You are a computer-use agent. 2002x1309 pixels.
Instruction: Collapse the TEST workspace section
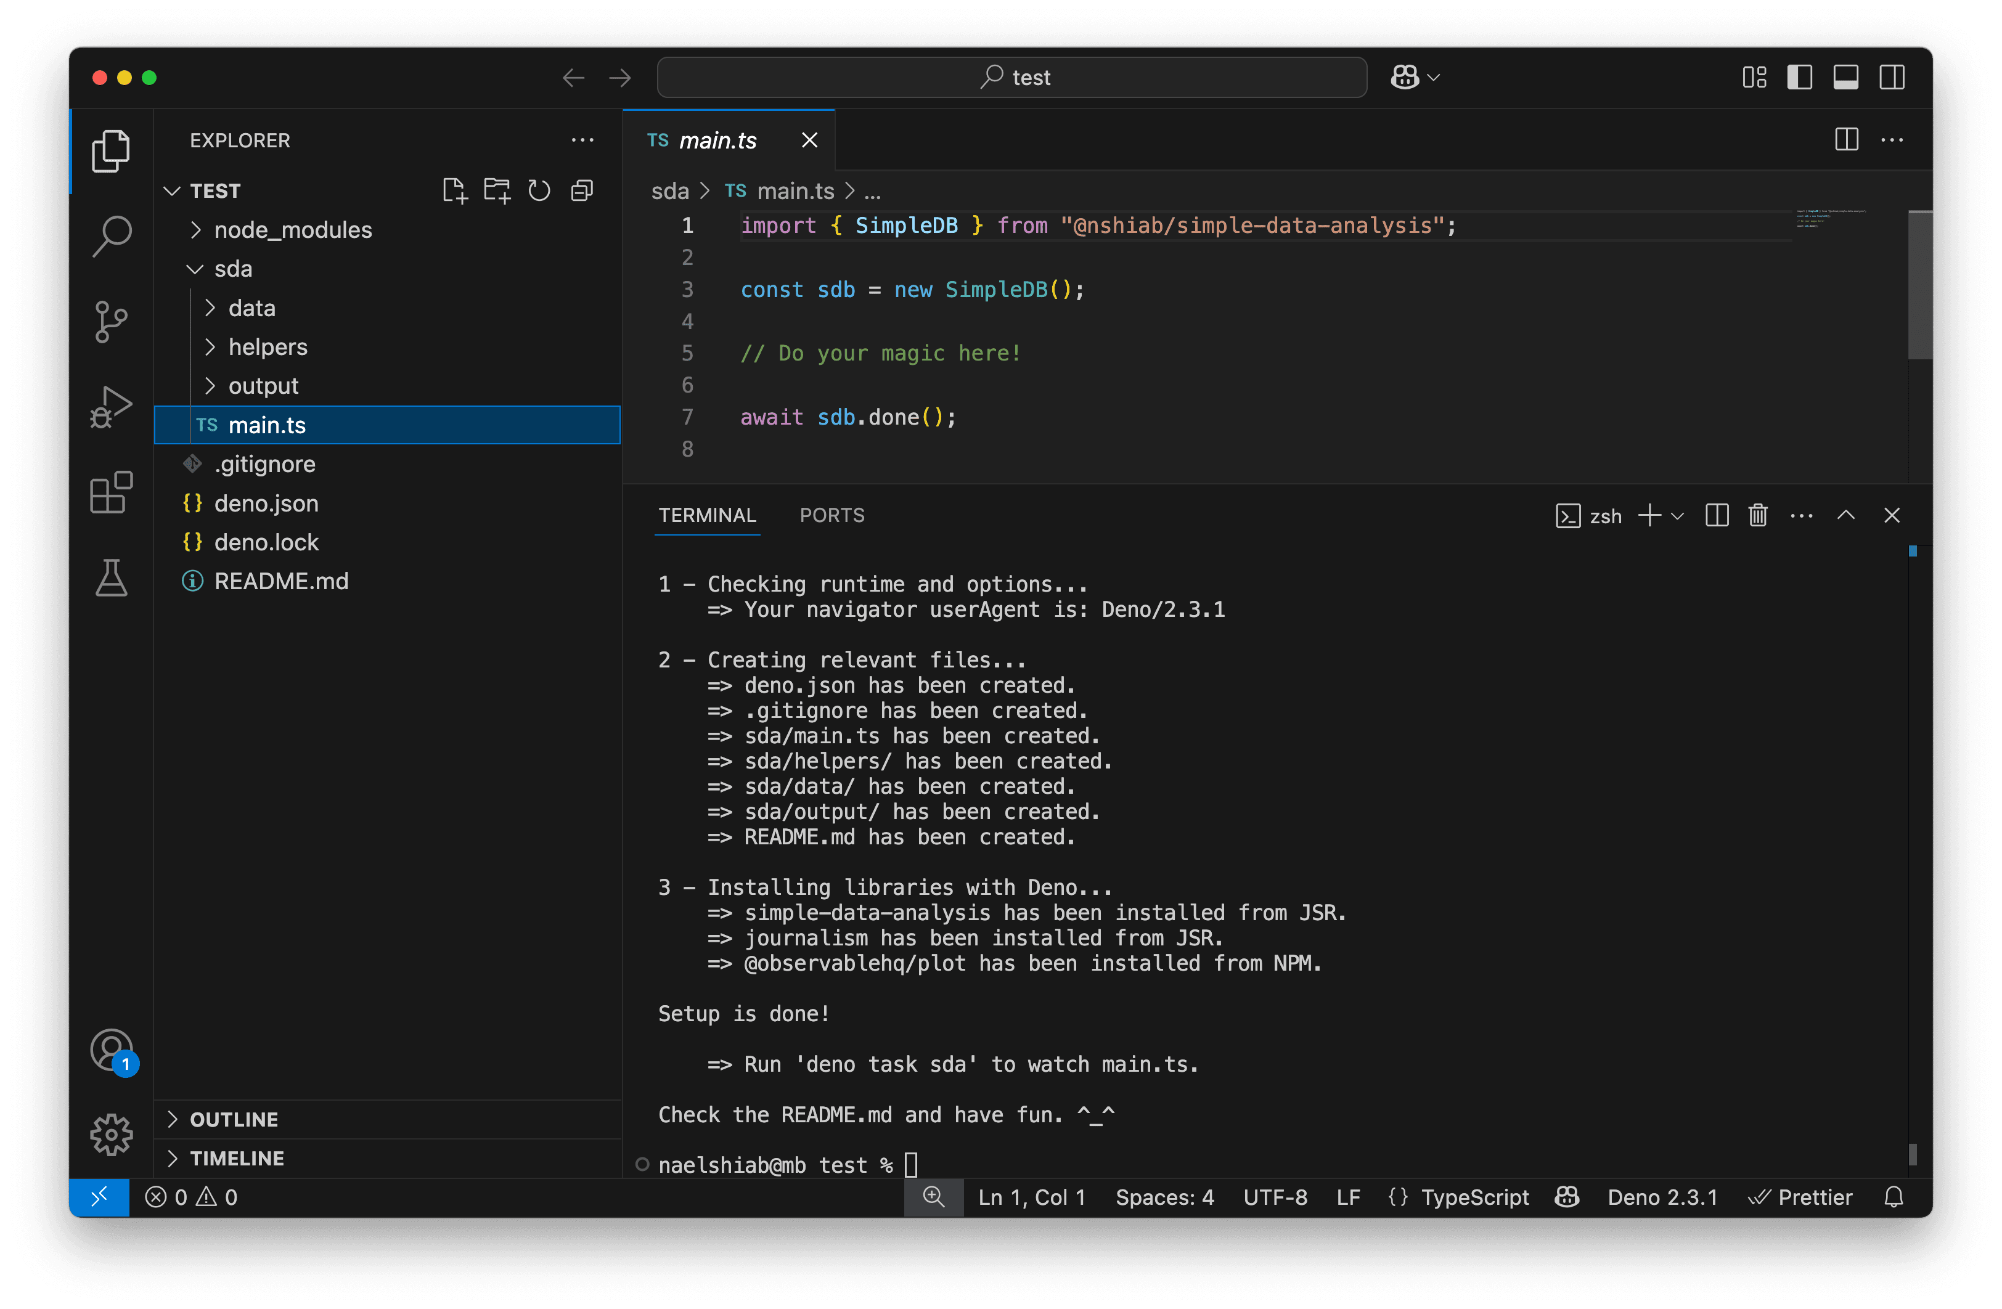pos(214,191)
